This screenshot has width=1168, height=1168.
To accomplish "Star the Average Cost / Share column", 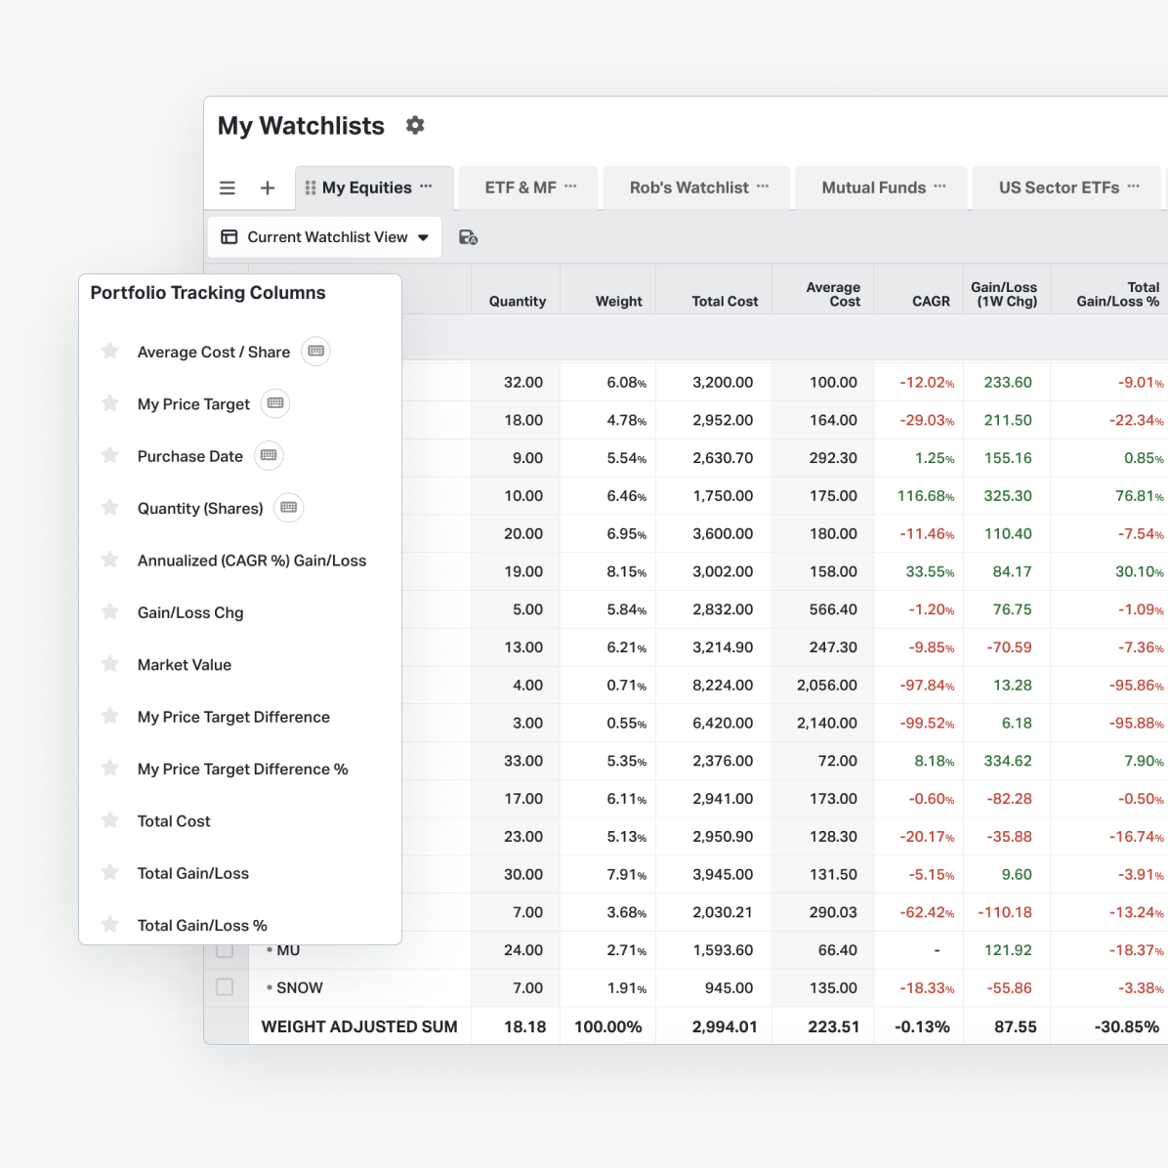I will (110, 352).
